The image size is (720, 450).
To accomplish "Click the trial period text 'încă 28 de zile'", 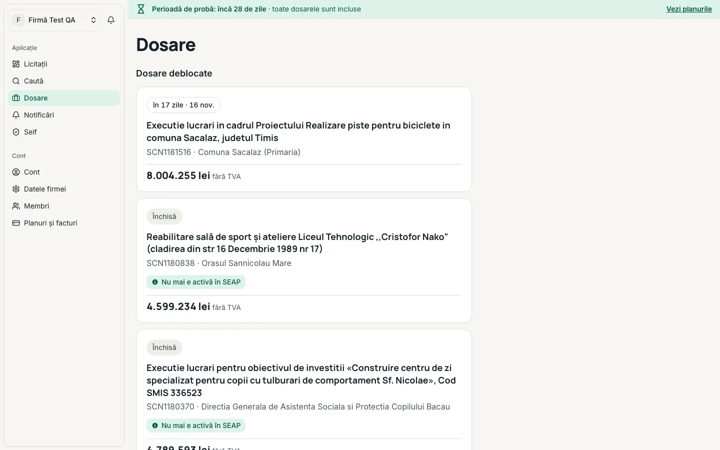I will pyautogui.click(x=242, y=9).
